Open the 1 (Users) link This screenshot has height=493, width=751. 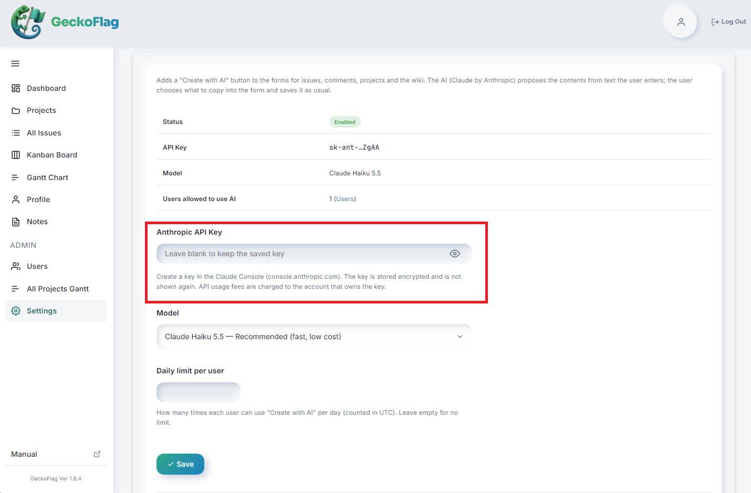point(342,199)
